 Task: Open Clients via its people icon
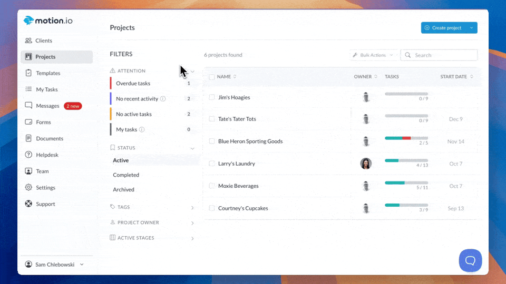point(28,40)
